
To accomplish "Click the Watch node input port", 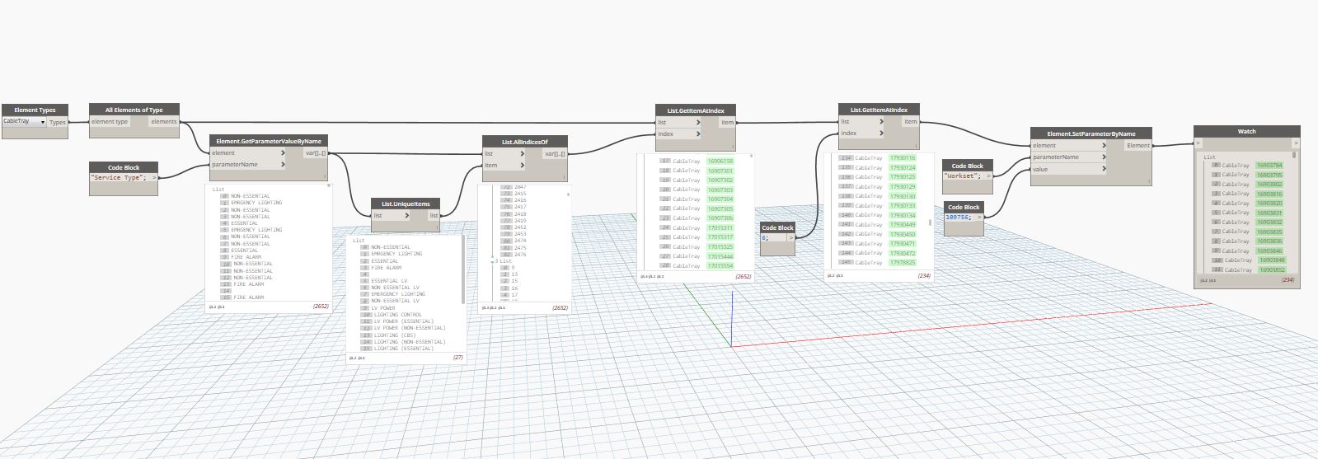I will pos(1199,143).
